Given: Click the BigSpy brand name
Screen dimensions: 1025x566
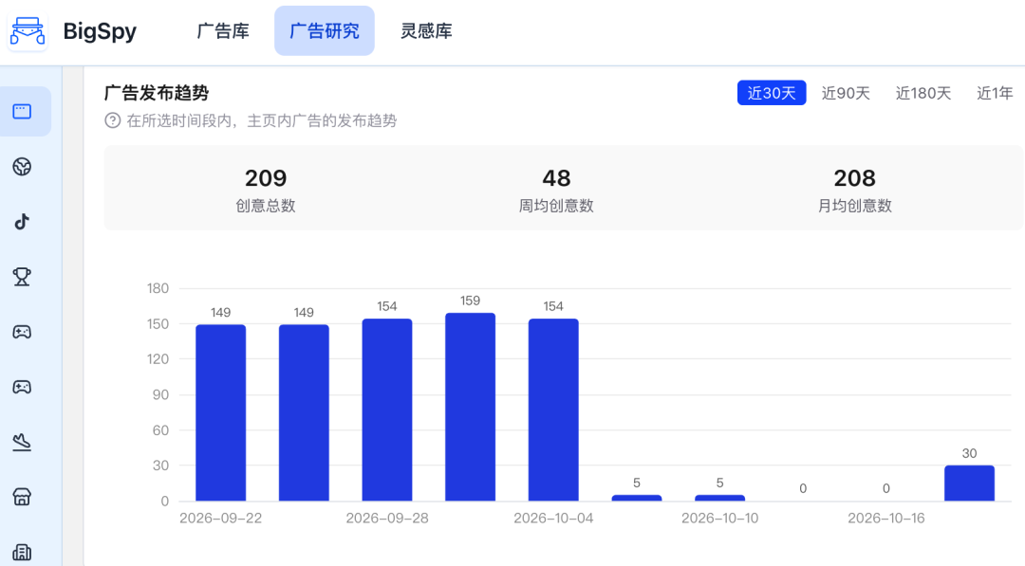Looking at the screenshot, I should (100, 31).
